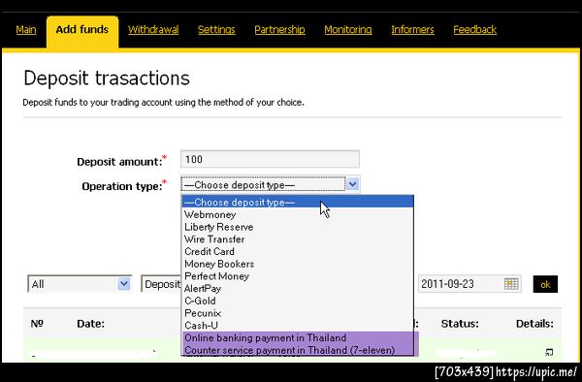Open the Monitoring tab
The width and height of the screenshot is (582, 382).
[x=348, y=30]
